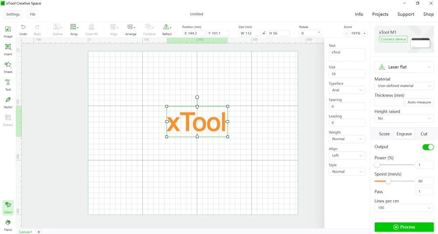Expand the Typeface Arial dropdown
This screenshot has width=438, height=234.
pyautogui.click(x=347, y=90)
